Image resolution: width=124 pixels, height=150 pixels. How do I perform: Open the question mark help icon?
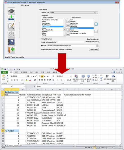pyautogui.click(x=11, y=42)
